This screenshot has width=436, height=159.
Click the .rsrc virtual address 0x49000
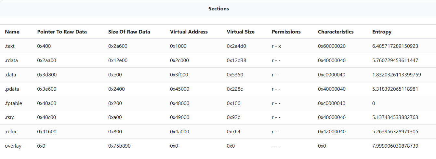click(x=179, y=117)
